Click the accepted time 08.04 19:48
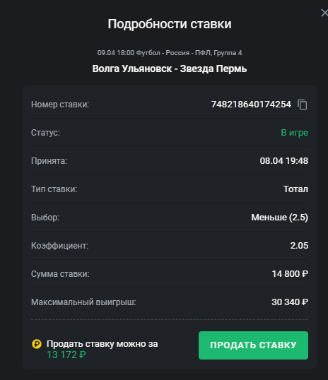 coord(284,161)
